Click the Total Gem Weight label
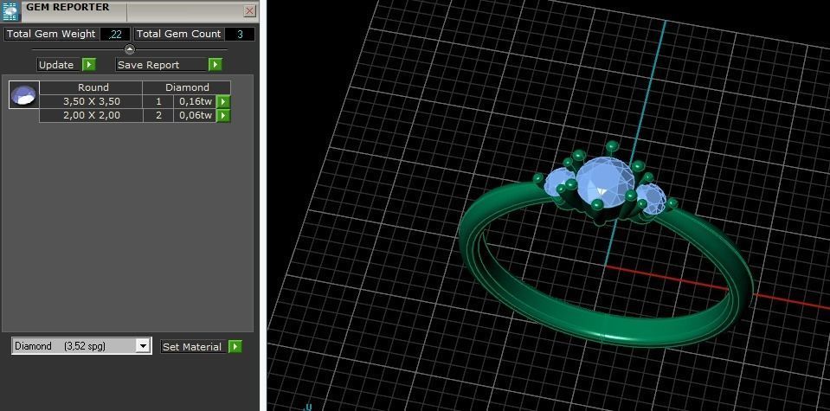This screenshot has height=411, width=830. [51, 34]
